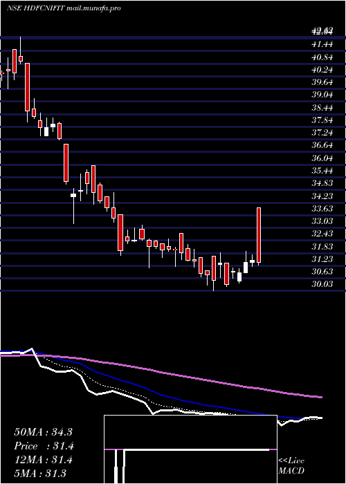Click the 36.04 price axis label

(322, 158)
